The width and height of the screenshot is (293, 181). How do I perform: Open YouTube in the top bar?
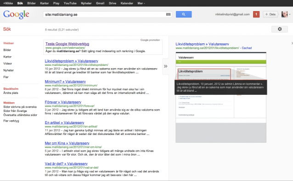point(70,3)
